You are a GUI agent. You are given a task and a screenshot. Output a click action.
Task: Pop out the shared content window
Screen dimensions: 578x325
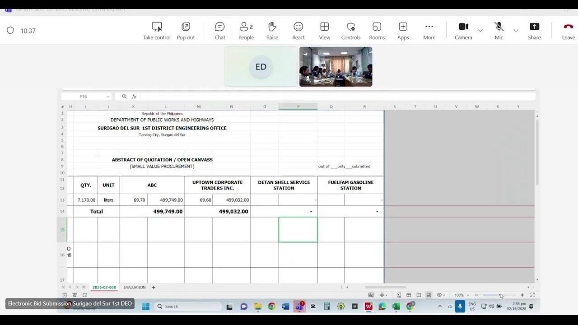(x=186, y=31)
